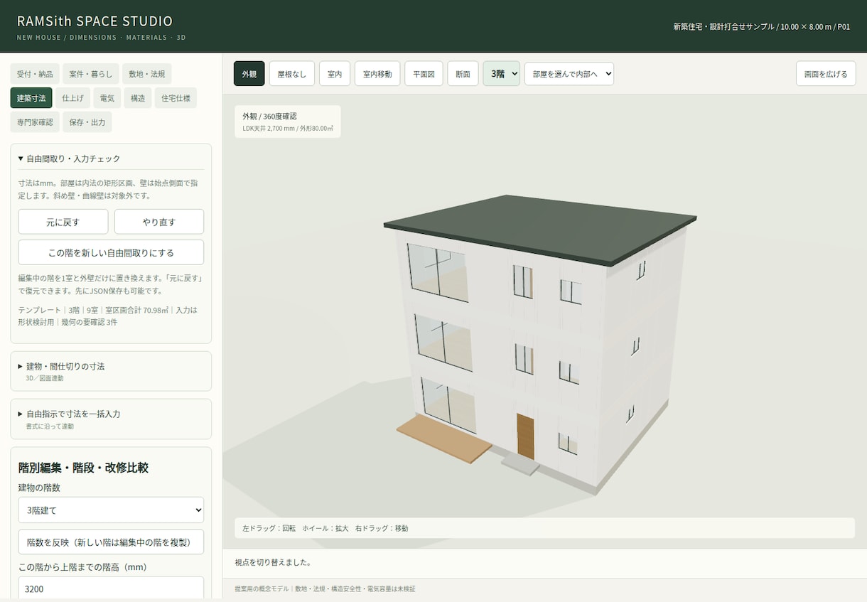Image resolution: width=867 pixels, height=602 pixels.
Task: Click the project info text ending in P01
Action: tap(762, 26)
